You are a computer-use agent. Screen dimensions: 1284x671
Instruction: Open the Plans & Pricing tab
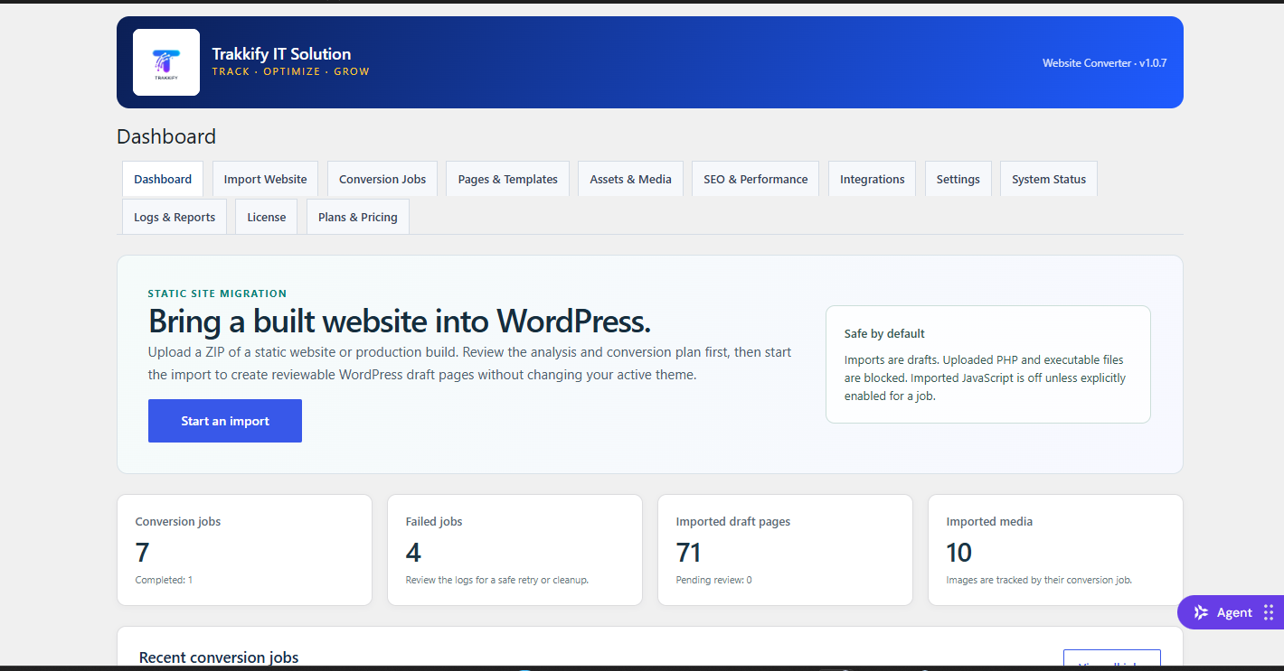tap(358, 217)
